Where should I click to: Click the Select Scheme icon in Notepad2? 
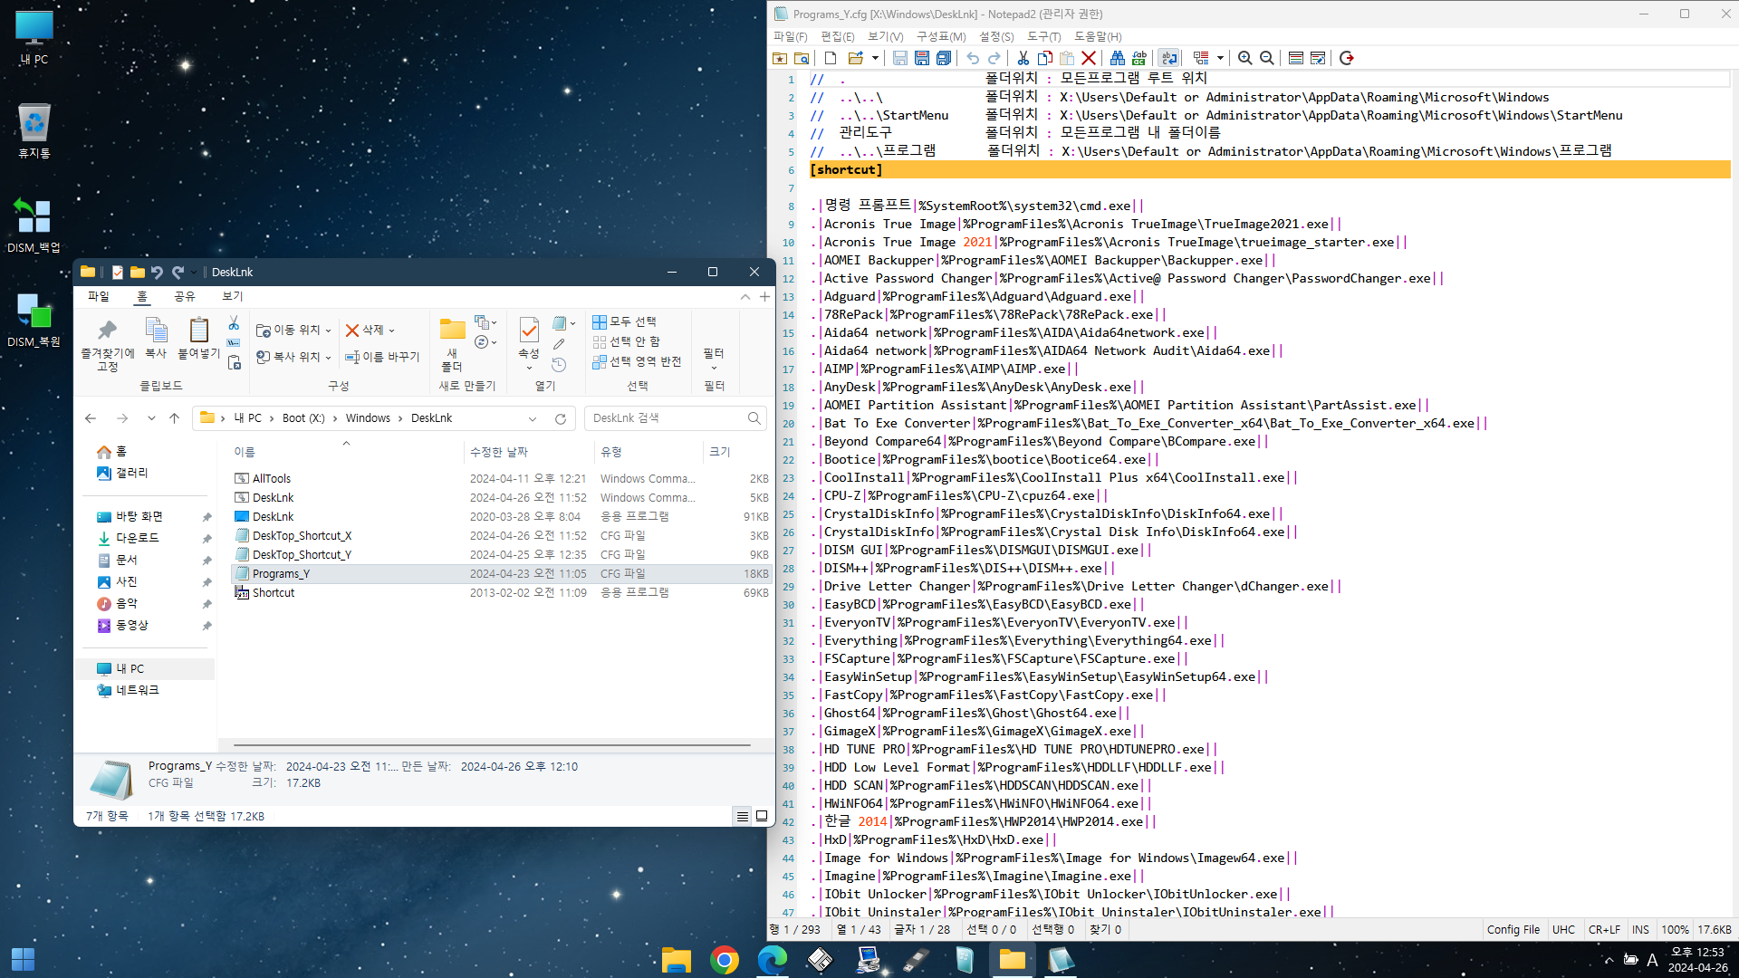pos(1295,58)
